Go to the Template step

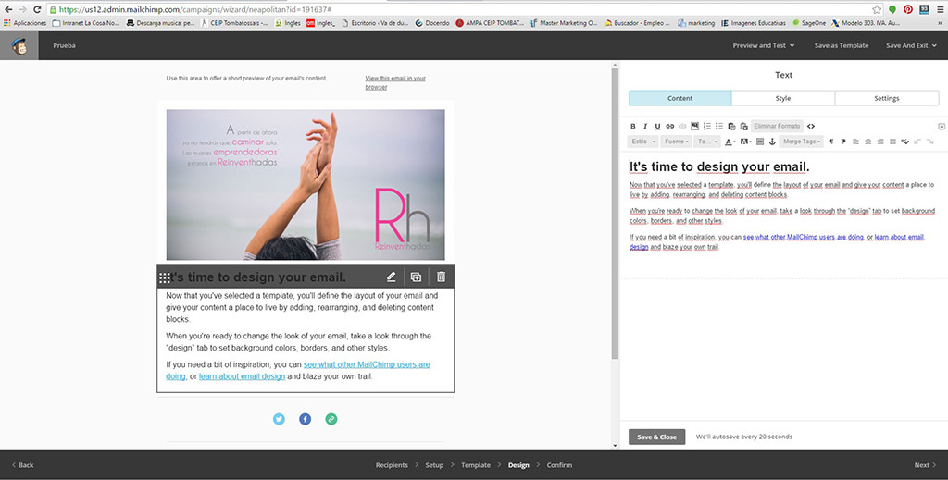476,465
